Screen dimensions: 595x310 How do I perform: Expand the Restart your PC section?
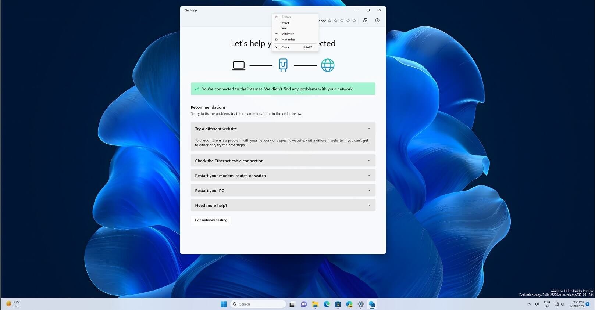[283, 190]
